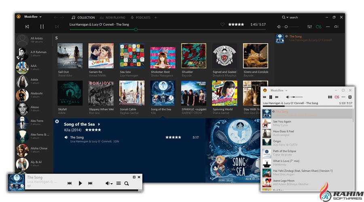
Task: Seek using the main track progress bar
Action: [167, 29]
